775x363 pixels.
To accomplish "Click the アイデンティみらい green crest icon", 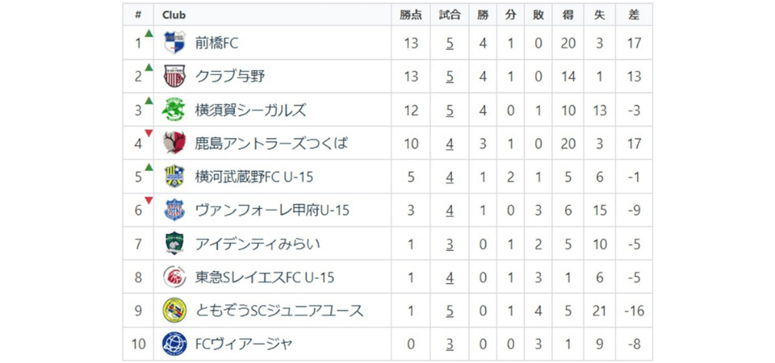I will point(174,244).
